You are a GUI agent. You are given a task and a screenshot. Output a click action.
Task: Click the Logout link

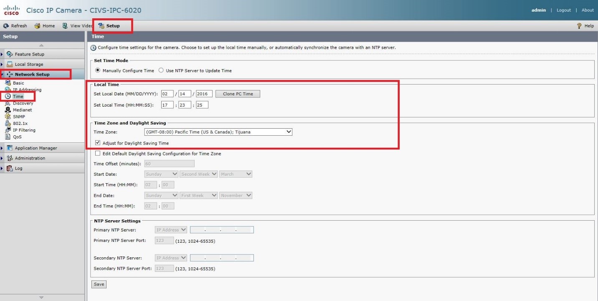(x=563, y=10)
